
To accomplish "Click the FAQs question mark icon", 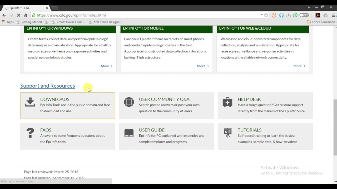I will tap(30, 133).
